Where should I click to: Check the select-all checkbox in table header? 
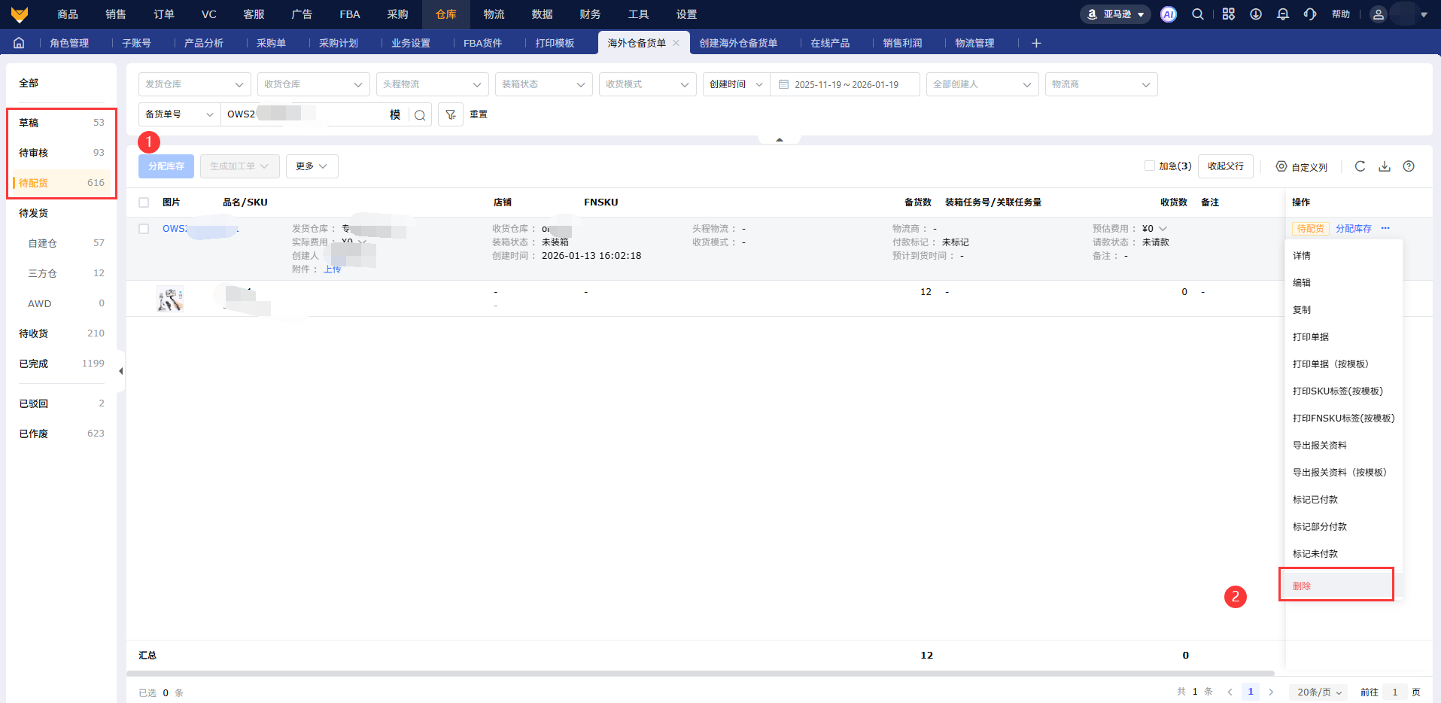[x=144, y=202]
